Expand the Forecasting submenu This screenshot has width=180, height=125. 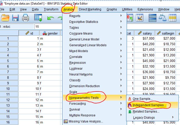coord(95,104)
